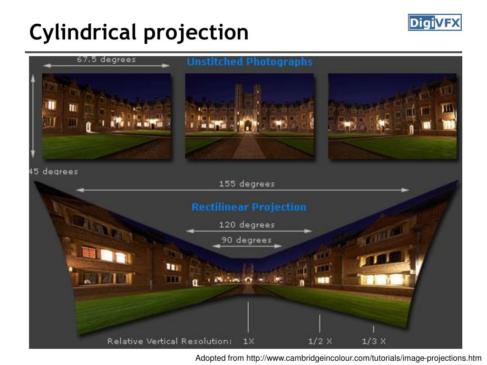The image size is (487, 365).
Task: Click the '1/2 X' resolution value
Action: 320,341
